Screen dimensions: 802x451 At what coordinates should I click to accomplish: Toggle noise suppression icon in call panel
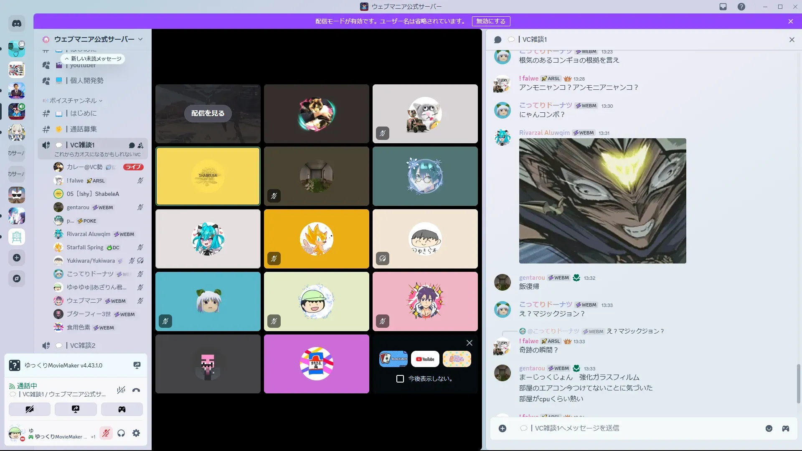pyautogui.click(x=121, y=390)
